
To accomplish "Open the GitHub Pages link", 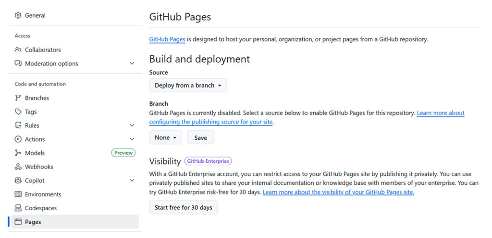I will click(x=167, y=39).
